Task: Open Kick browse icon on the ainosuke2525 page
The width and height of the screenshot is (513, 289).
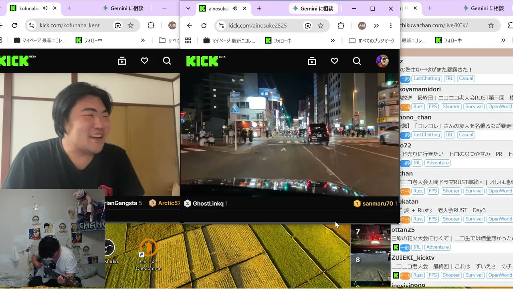Action: click(x=312, y=61)
